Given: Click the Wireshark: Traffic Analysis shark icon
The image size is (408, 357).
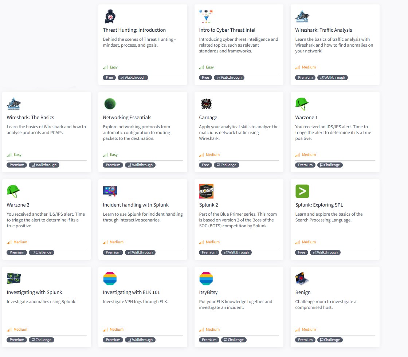Looking at the screenshot, I should [x=302, y=16].
